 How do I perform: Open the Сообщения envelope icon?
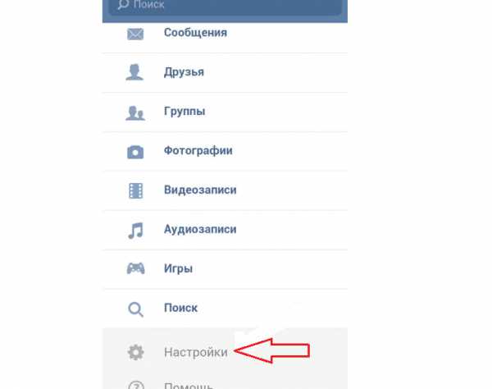[135, 34]
